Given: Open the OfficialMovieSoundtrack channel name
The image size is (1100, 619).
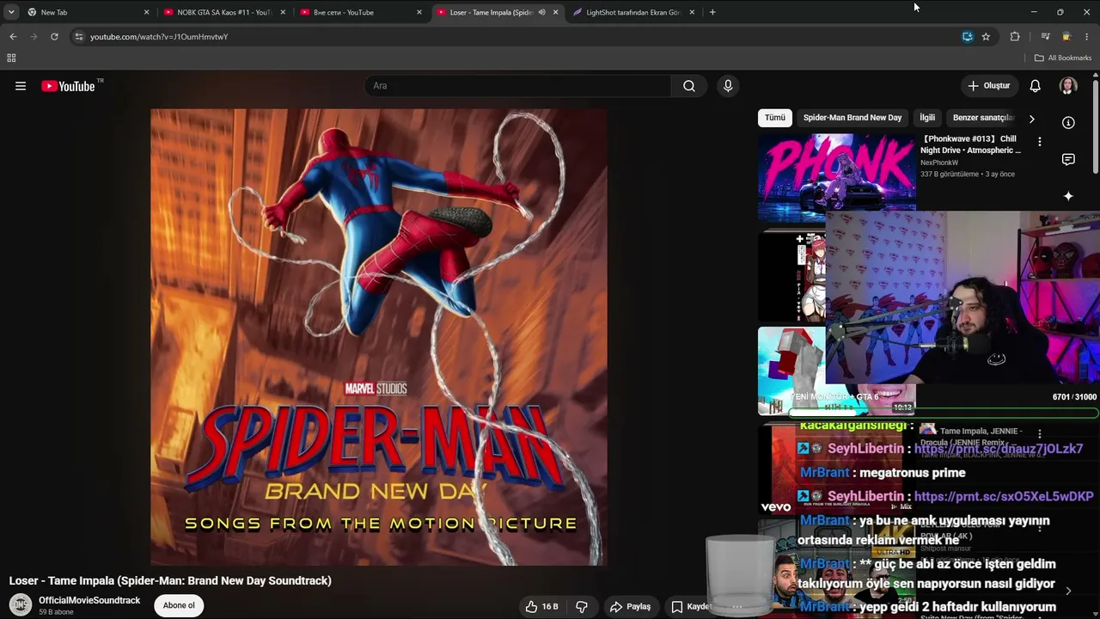Looking at the screenshot, I should pos(89,600).
